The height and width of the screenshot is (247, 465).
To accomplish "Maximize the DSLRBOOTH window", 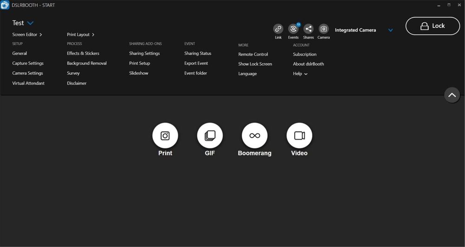I will coord(449,5).
